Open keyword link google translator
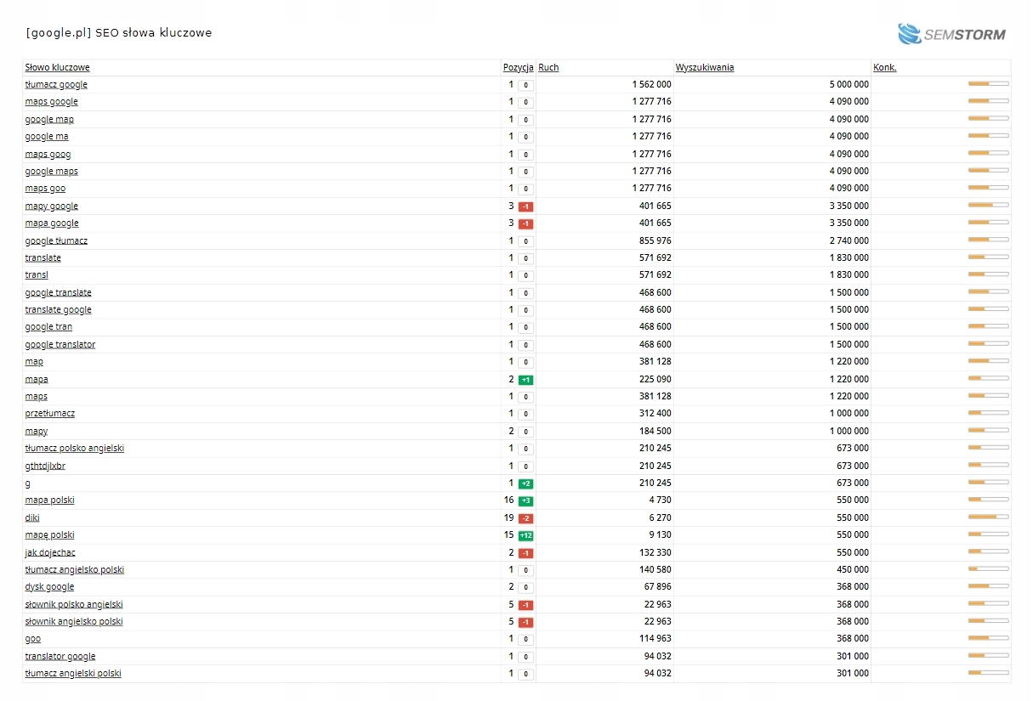The height and width of the screenshot is (701, 1033). 60,345
